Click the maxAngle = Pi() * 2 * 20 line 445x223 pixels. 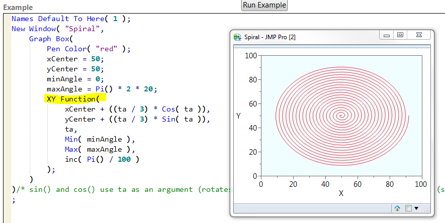(x=102, y=89)
